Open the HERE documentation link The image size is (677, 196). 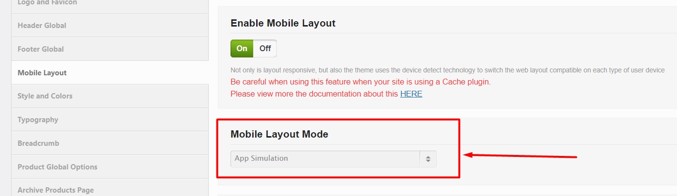411,94
